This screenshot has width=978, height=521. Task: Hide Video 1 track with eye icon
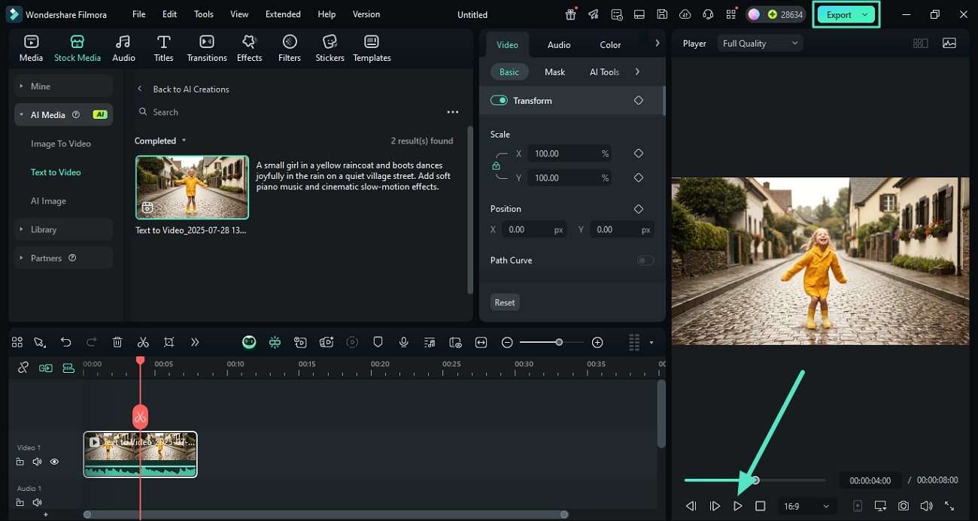pyautogui.click(x=54, y=462)
